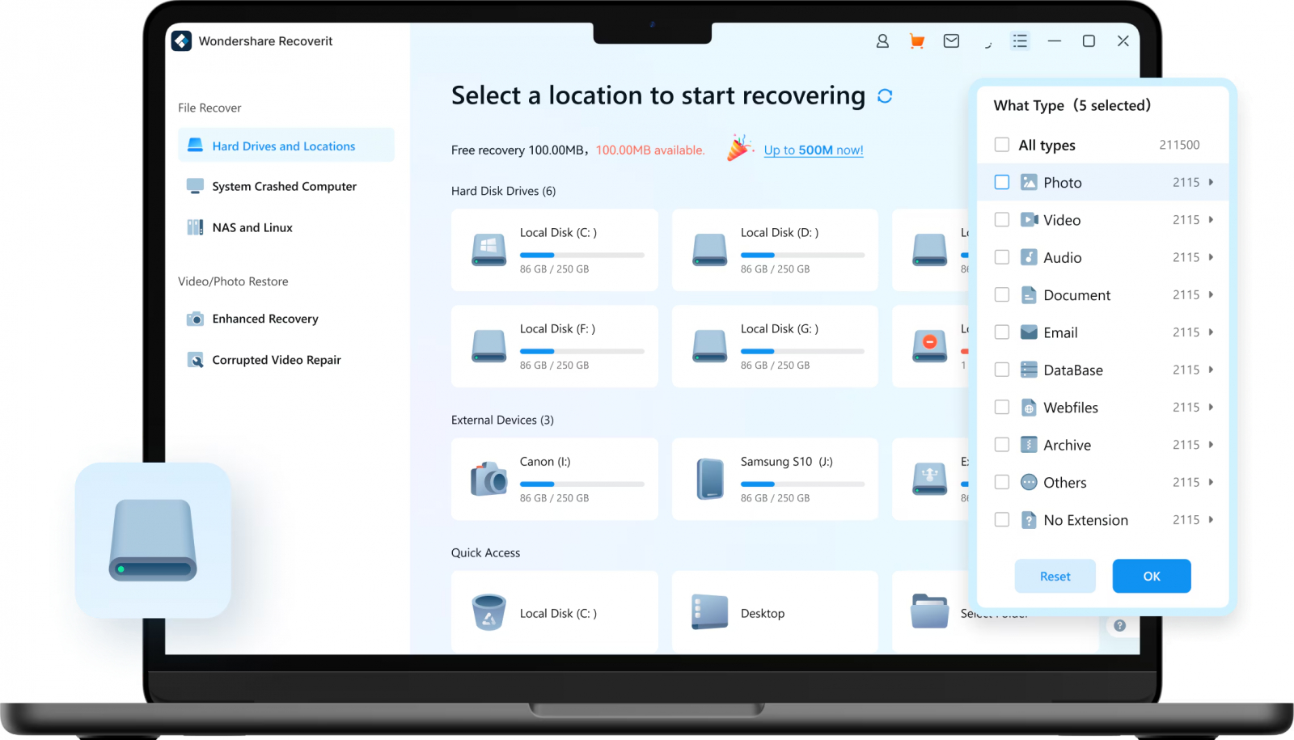Click Local Disk (D:) usage bar

click(802, 255)
